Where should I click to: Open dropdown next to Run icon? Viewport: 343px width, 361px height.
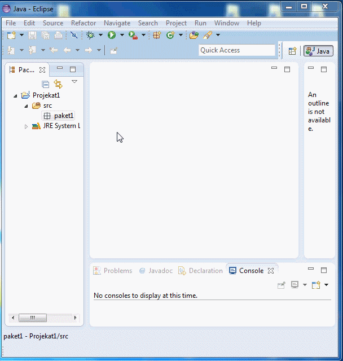tap(122, 35)
